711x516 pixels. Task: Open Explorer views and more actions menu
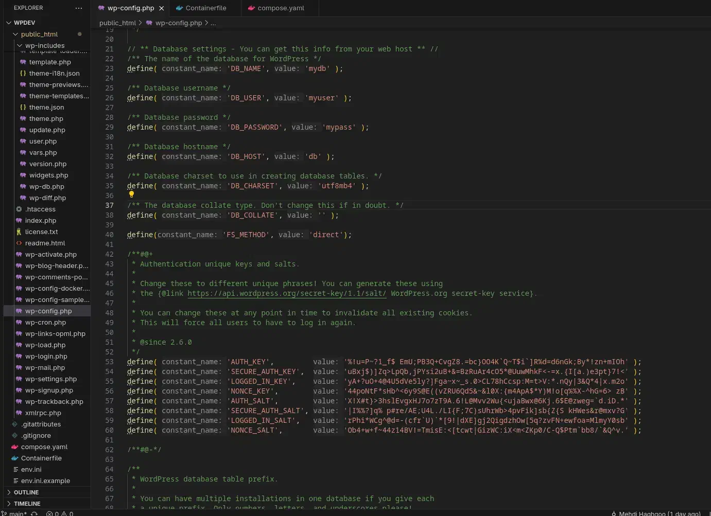point(78,8)
